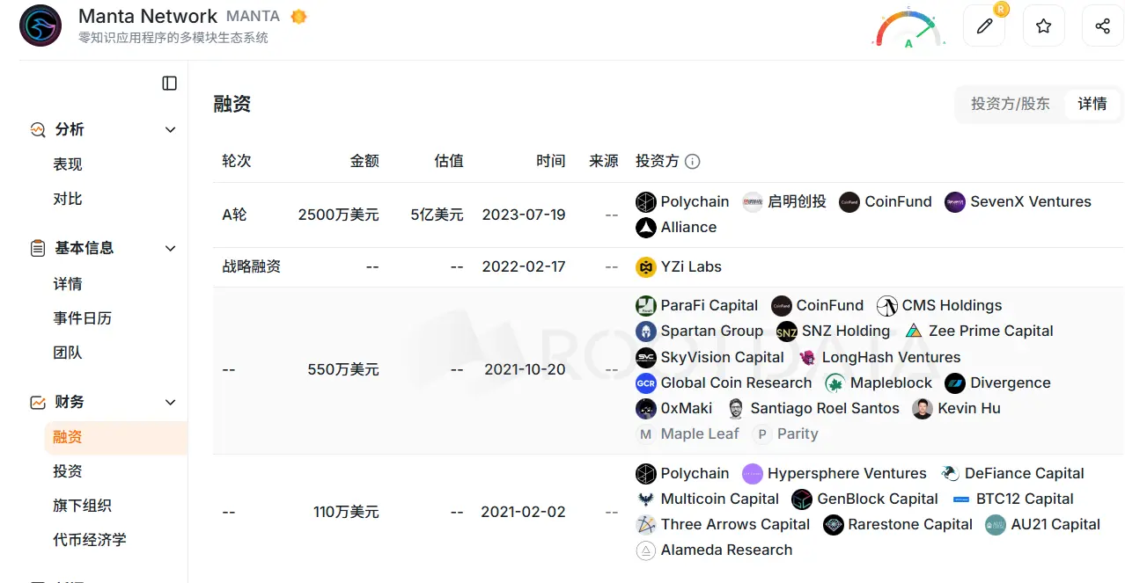Click the Three Arrows Capital logo icon
This screenshot has height=583, width=1125.
pos(646,524)
